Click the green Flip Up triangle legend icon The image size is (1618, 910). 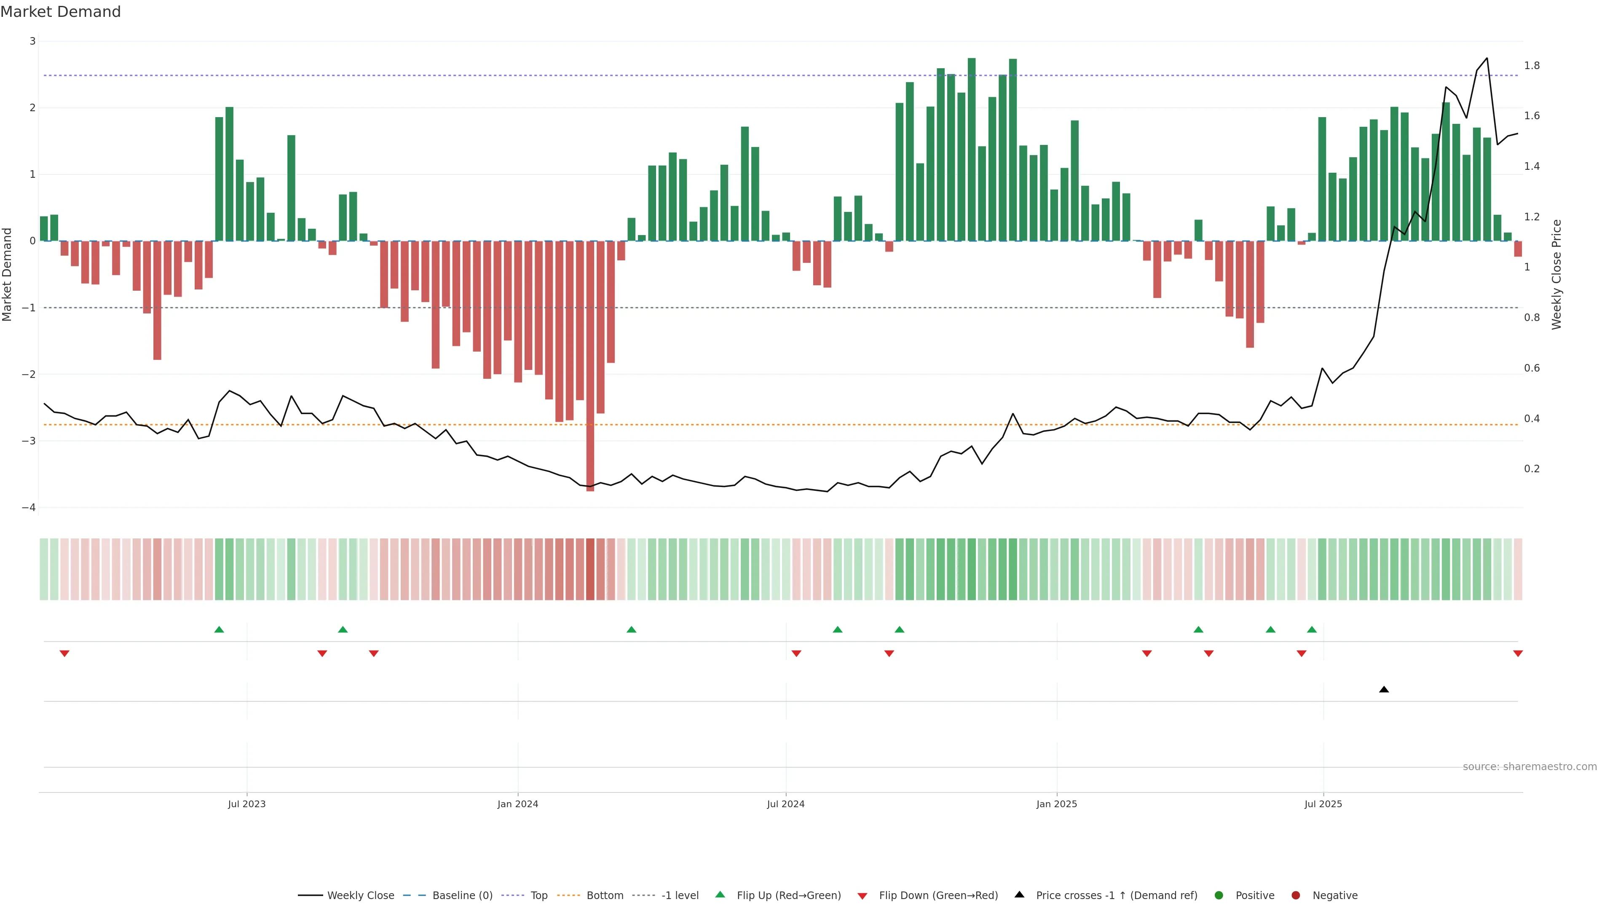[x=720, y=894]
